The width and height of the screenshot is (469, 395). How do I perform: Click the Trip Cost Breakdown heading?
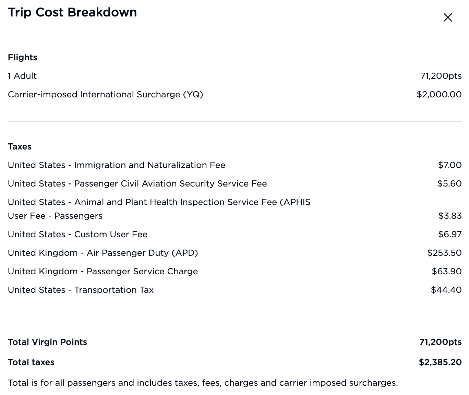(72, 12)
